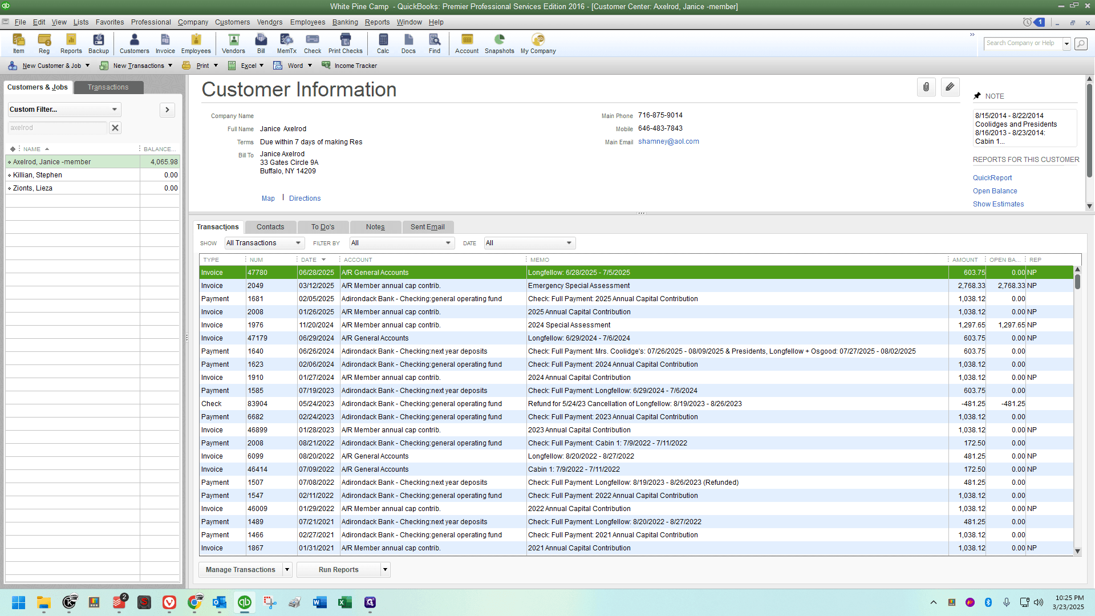Image resolution: width=1095 pixels, height=616 pixels.
Task: Click the Snapshots toolbar icon
Action: click(x=499, y=43)
